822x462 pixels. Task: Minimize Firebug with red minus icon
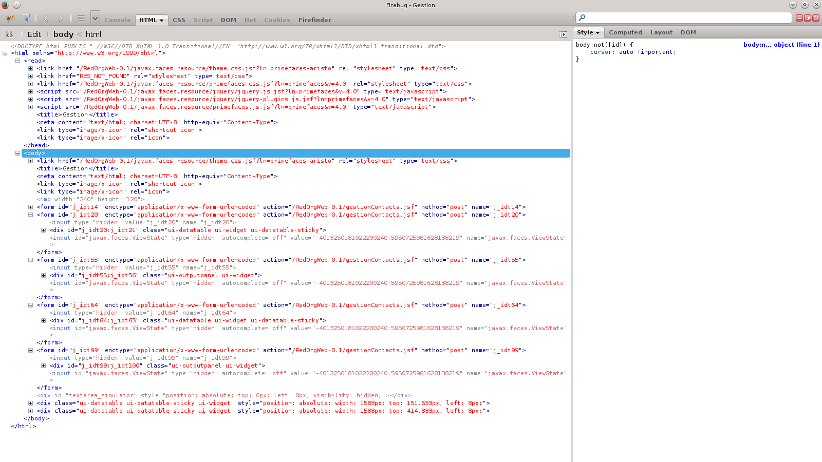pyautogui.click(x=799, y=18)
